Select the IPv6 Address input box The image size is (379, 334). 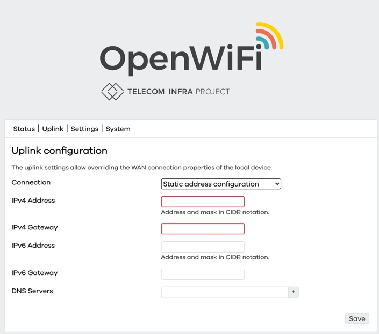tap(203, 247)
